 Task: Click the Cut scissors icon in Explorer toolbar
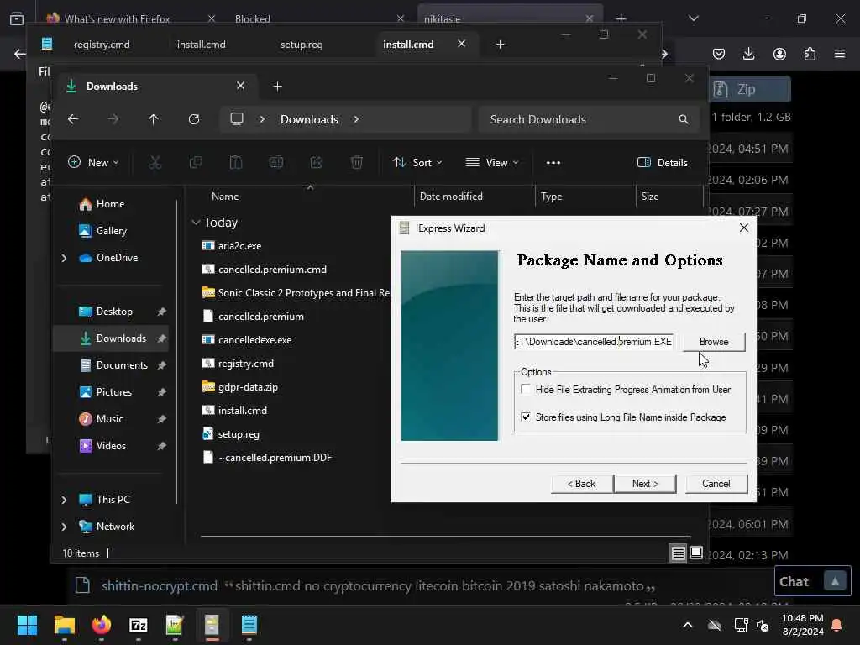point(155,162)
